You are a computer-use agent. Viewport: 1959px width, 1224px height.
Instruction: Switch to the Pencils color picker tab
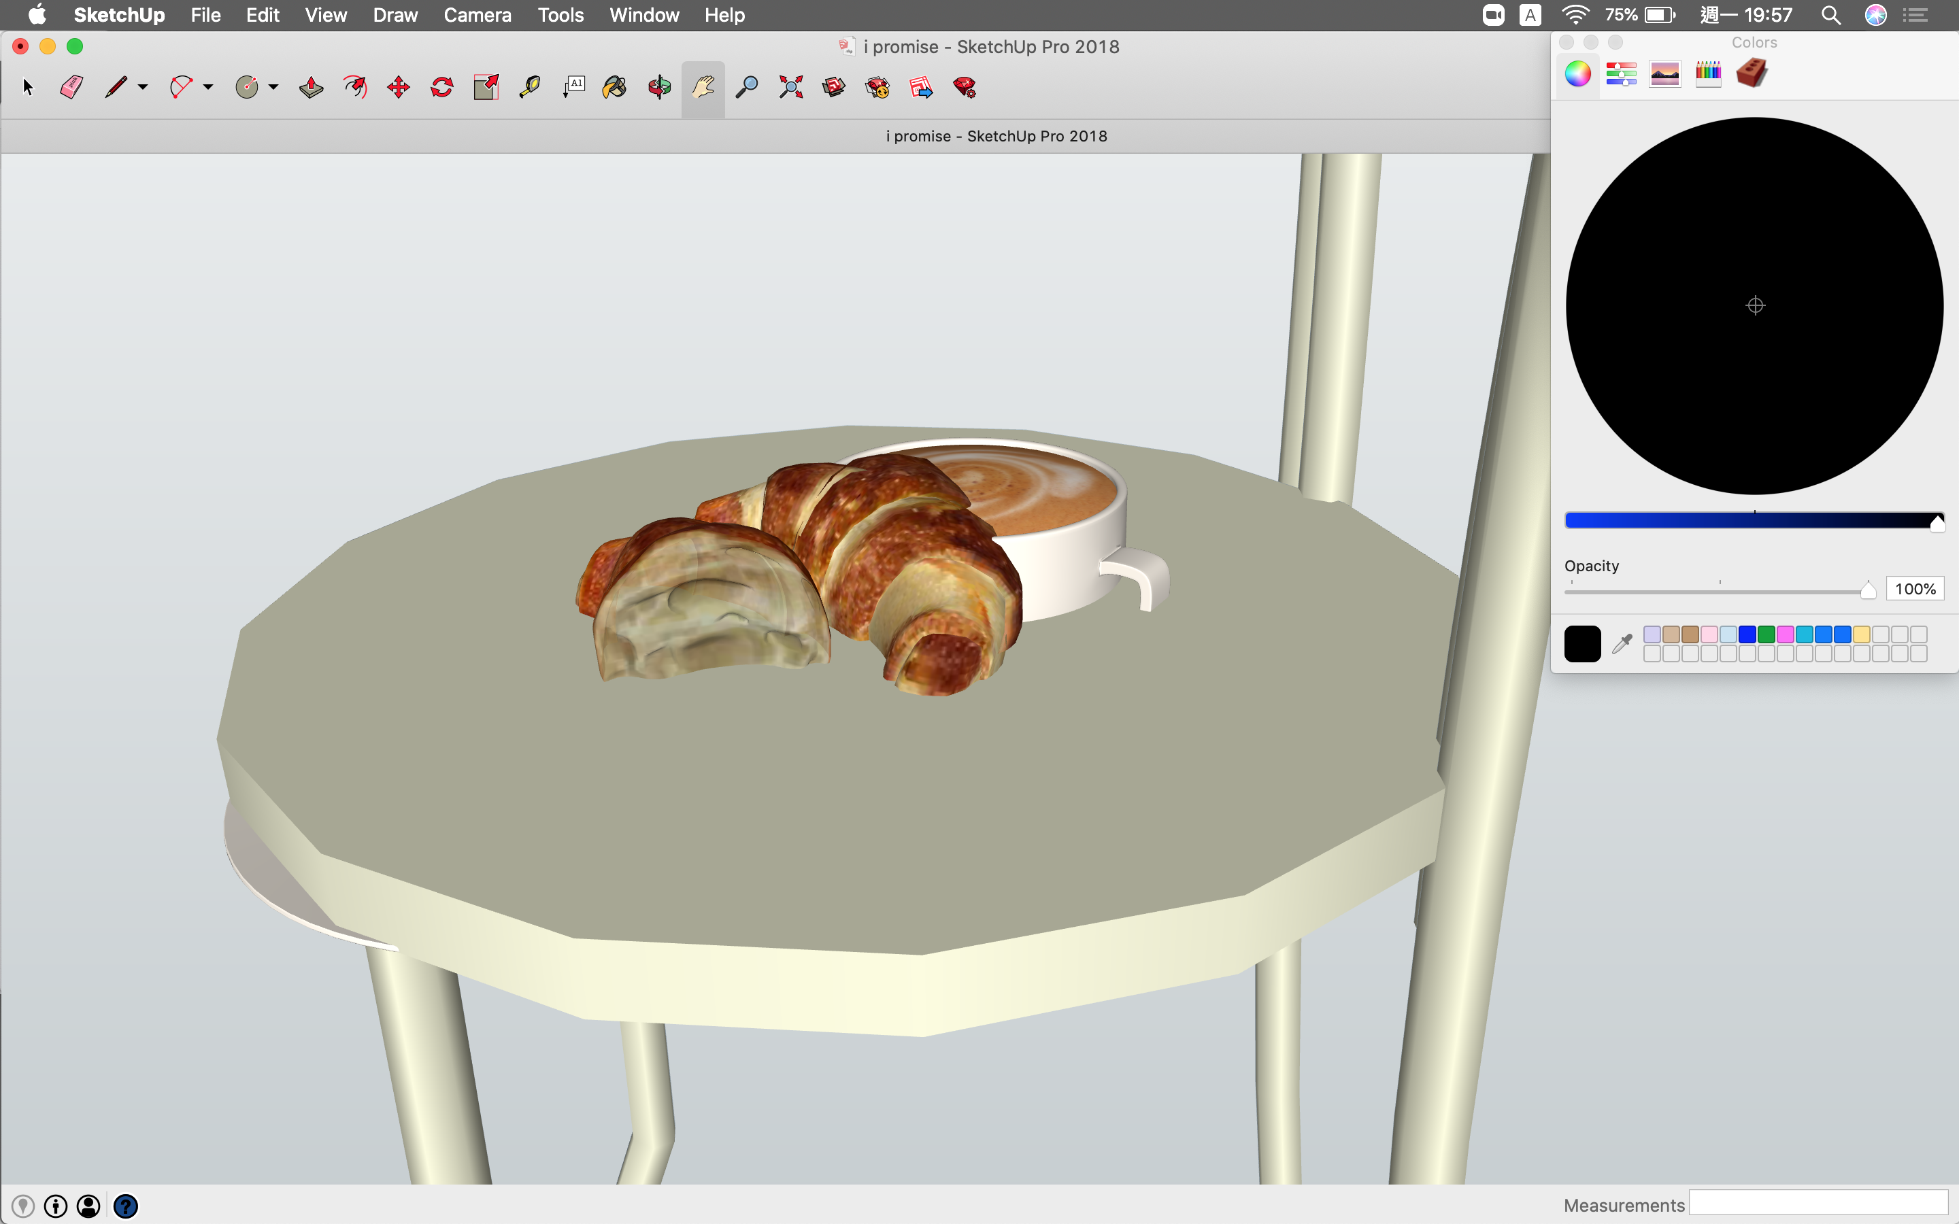(x=1708, y=75)
